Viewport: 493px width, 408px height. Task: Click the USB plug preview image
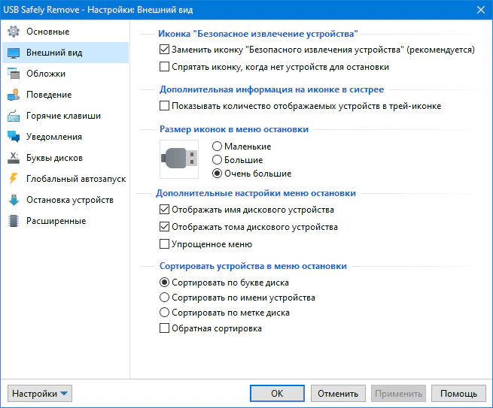(x=179, y=159)
